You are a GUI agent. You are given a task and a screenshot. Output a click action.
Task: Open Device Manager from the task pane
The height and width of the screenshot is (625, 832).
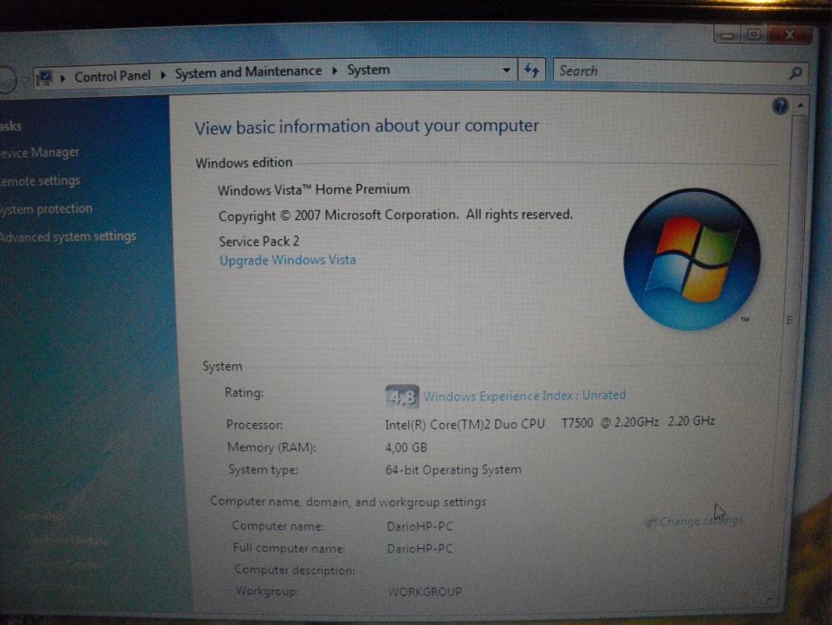click(40, 153)
